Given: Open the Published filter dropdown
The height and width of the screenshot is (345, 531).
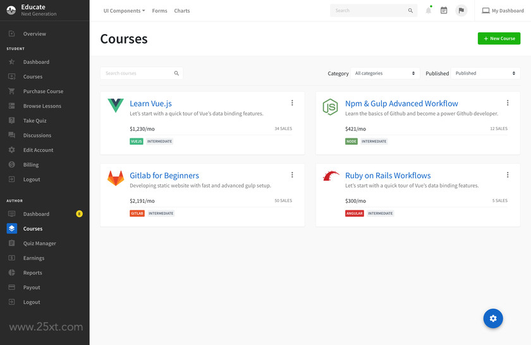Looking at the screenshot, I should (x=485, y=73).
